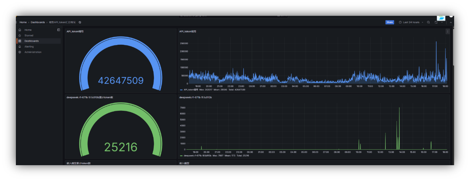Click the Max: 262017 legend statistic
This screenshot has height=181, width=470.
tap(206, 89)
